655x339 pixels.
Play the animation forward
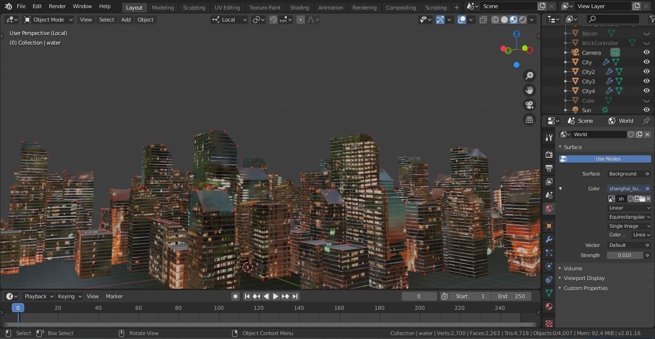[x=276, y=296]
